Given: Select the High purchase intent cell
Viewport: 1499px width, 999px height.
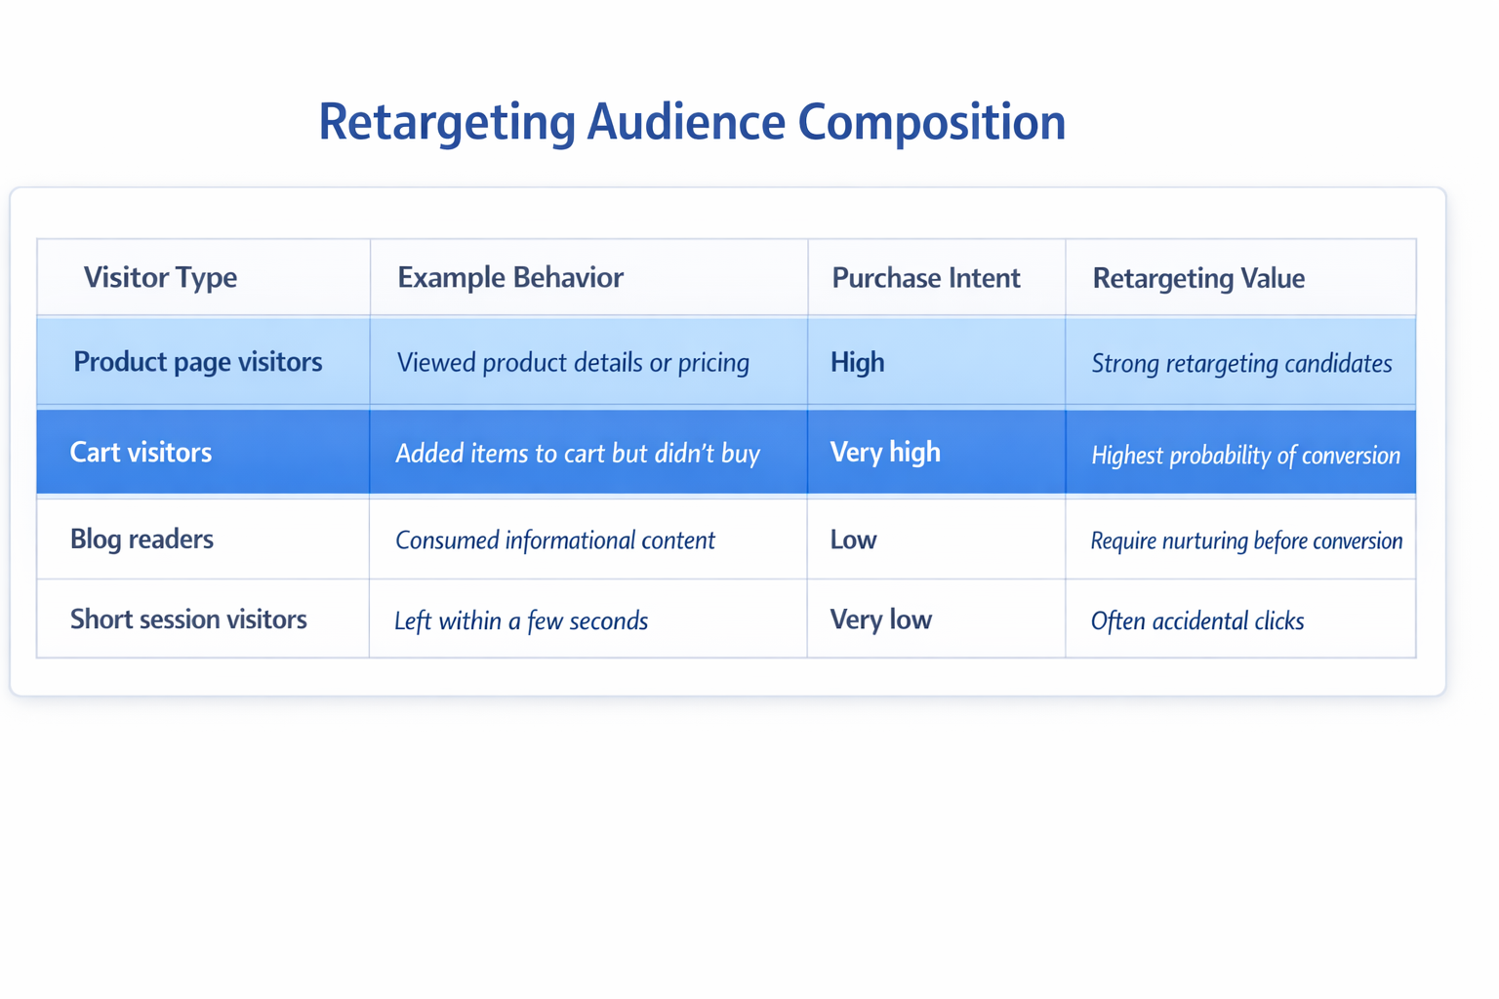Looking at the screenshot, I should coord(857,361).
